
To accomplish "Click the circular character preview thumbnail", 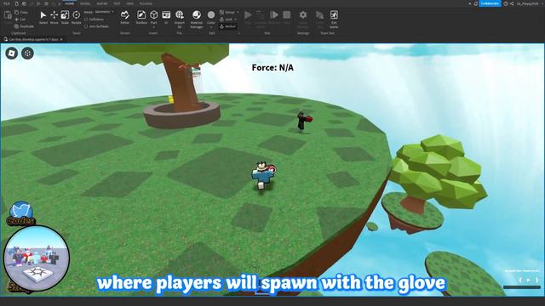I will point(36,258).
